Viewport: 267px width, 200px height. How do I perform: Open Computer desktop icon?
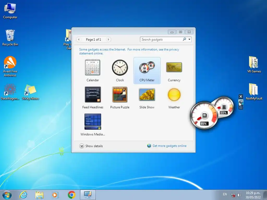tap(10, 10)
